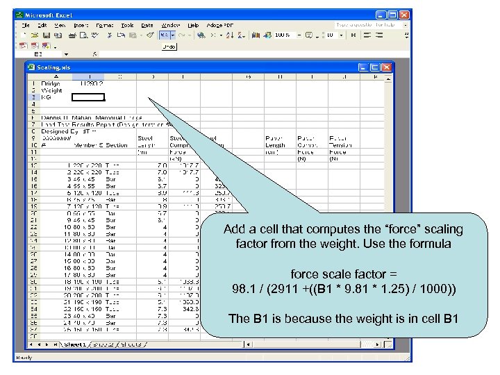Select the Format Painter brush

pos(150,35)
